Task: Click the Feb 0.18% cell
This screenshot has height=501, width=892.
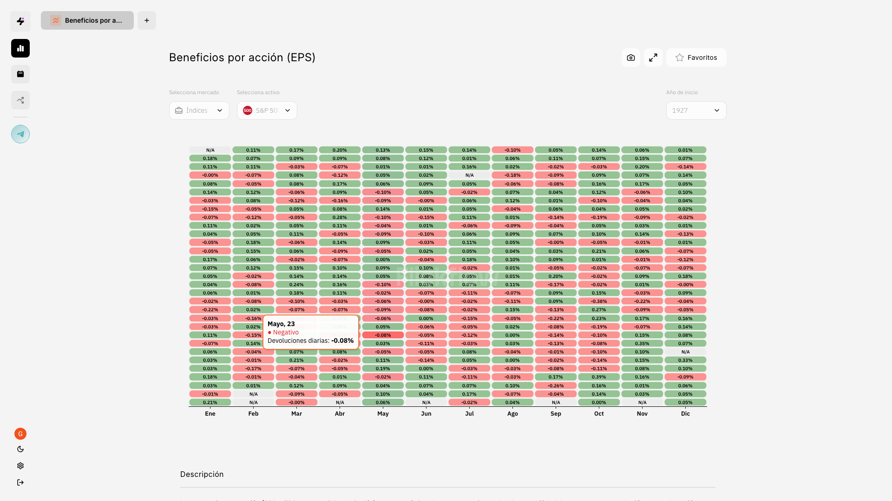Action: pyautogui.click(x=253, y=243)
